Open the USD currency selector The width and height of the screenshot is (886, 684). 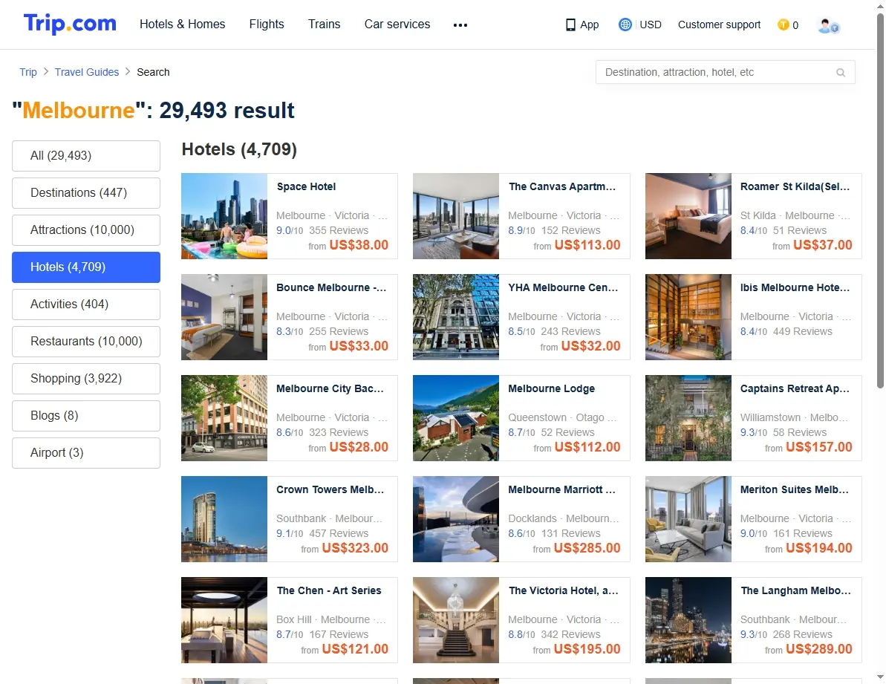click(651, 25)
